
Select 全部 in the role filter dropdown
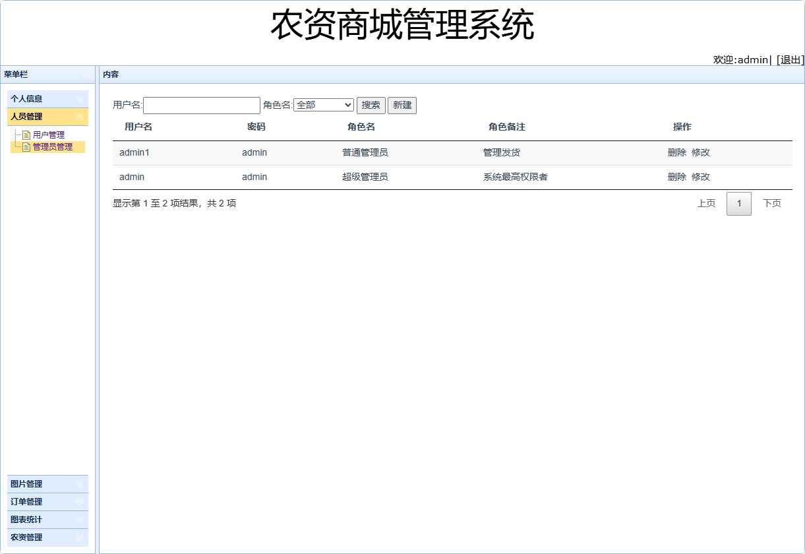[x=316, y=104]
